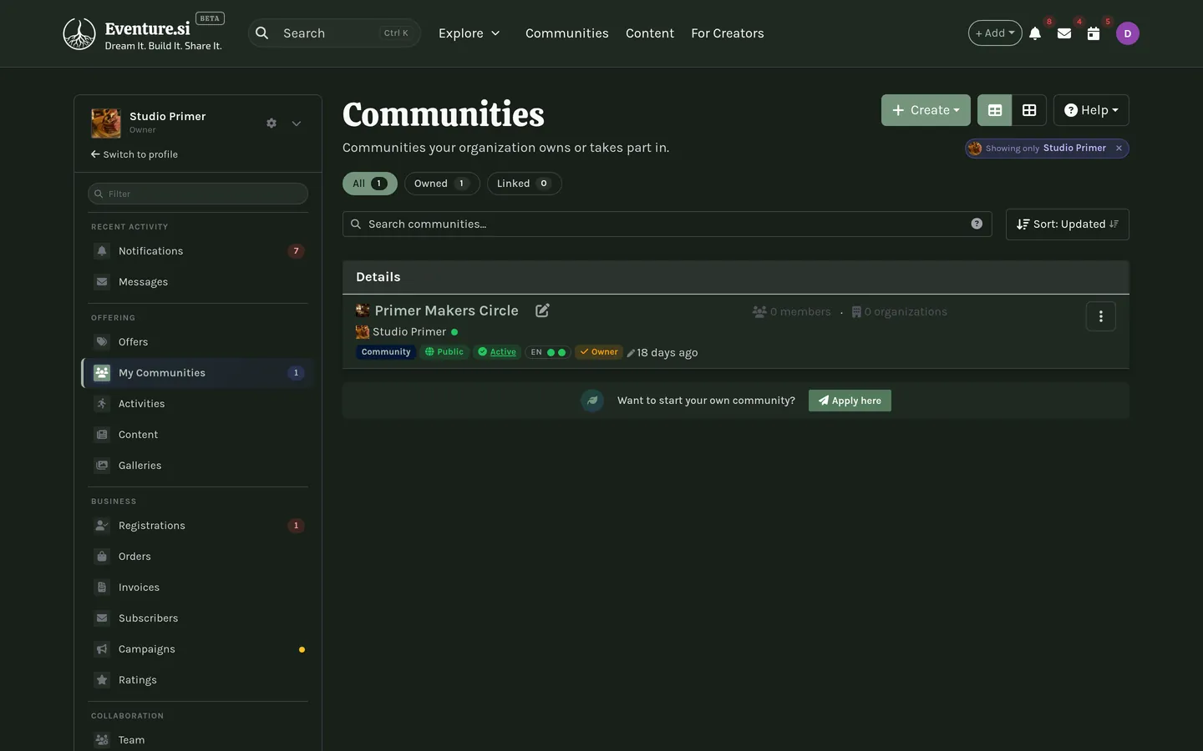Open the calendar icon in the header
Viewport: 1203px width, 751px height.
click(1094, 33)
